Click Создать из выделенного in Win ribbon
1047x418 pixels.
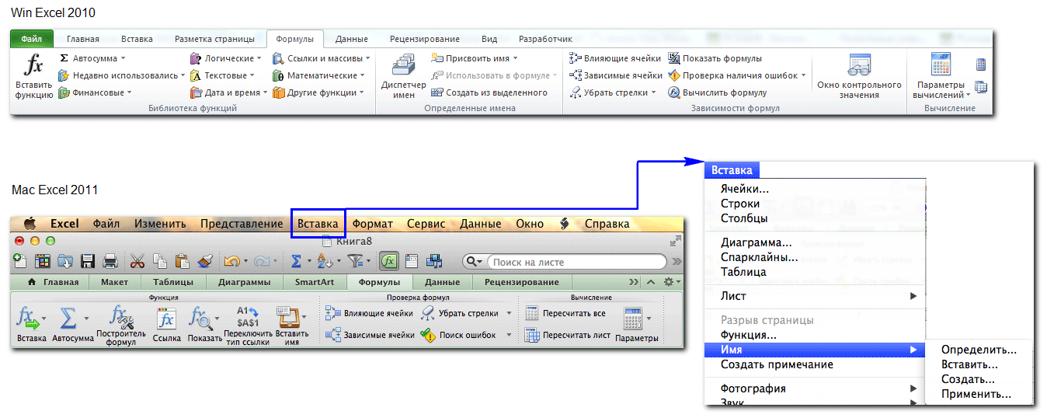[489, 92]
